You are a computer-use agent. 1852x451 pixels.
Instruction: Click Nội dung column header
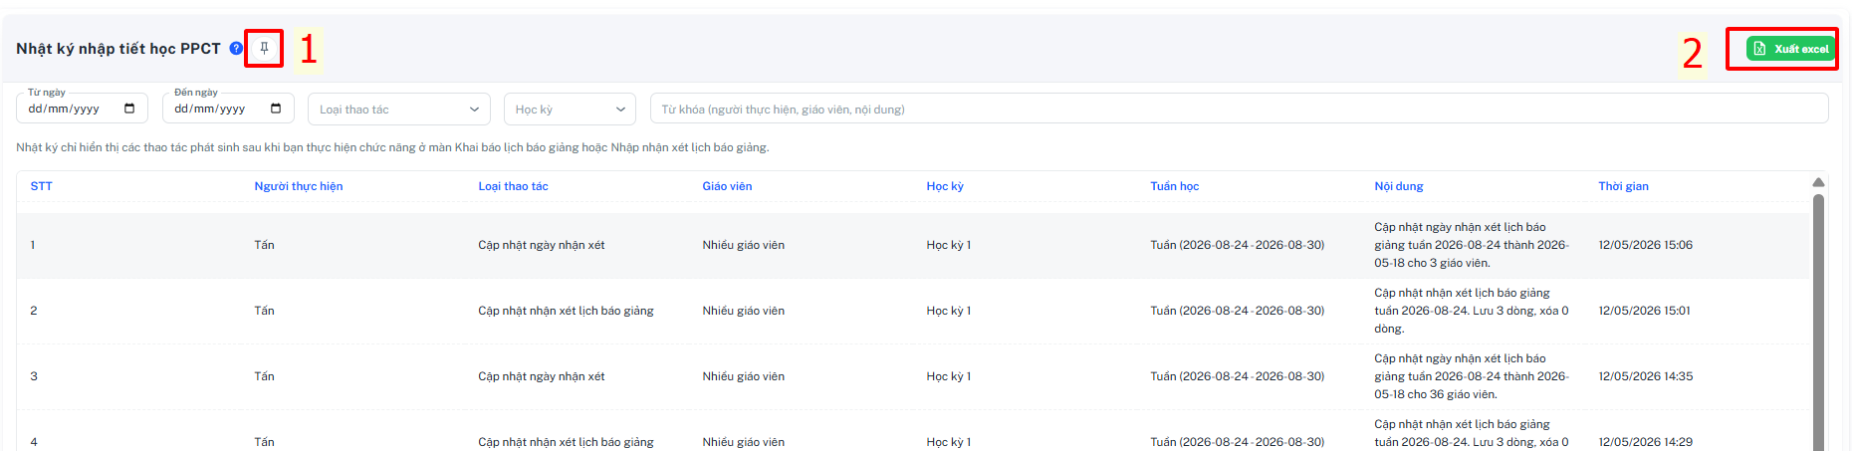[1399, 186]
